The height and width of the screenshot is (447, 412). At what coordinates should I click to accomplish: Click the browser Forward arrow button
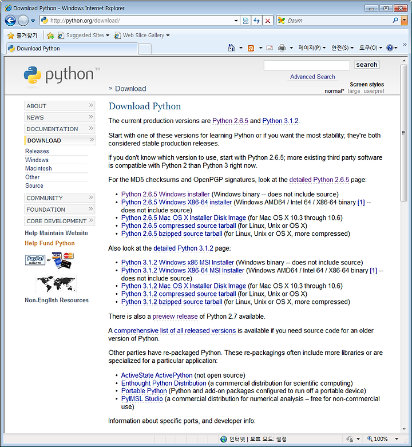click(x=23, y=21)
